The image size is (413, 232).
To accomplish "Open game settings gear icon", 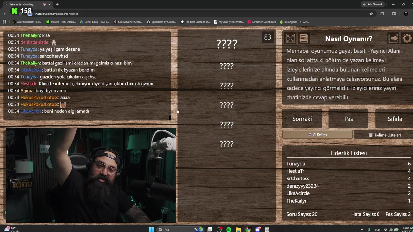I will 407,39.
